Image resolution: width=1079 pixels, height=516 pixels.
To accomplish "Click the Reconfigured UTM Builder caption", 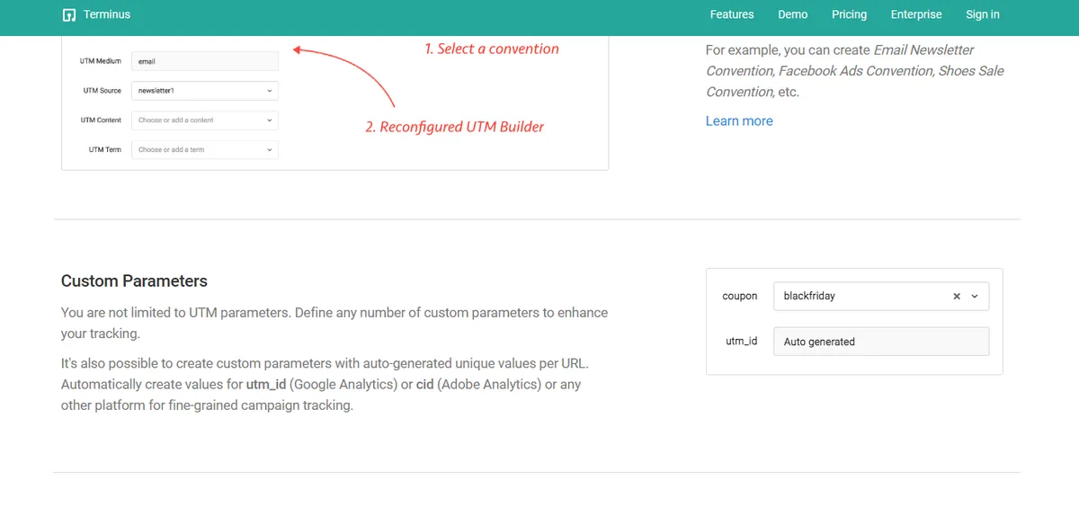I will tap(454, 127).
